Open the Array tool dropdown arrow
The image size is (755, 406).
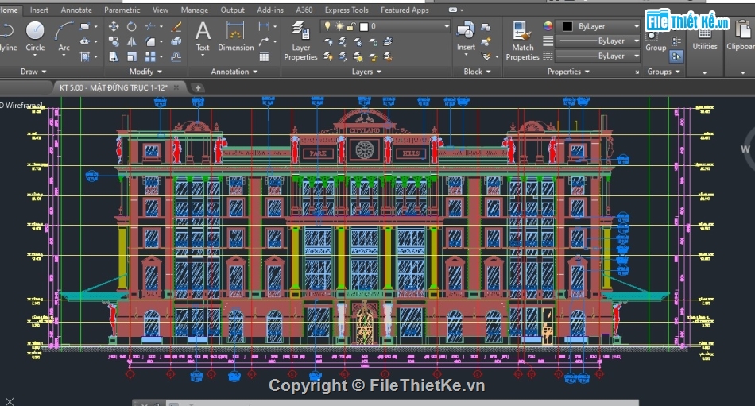point(161,57)
